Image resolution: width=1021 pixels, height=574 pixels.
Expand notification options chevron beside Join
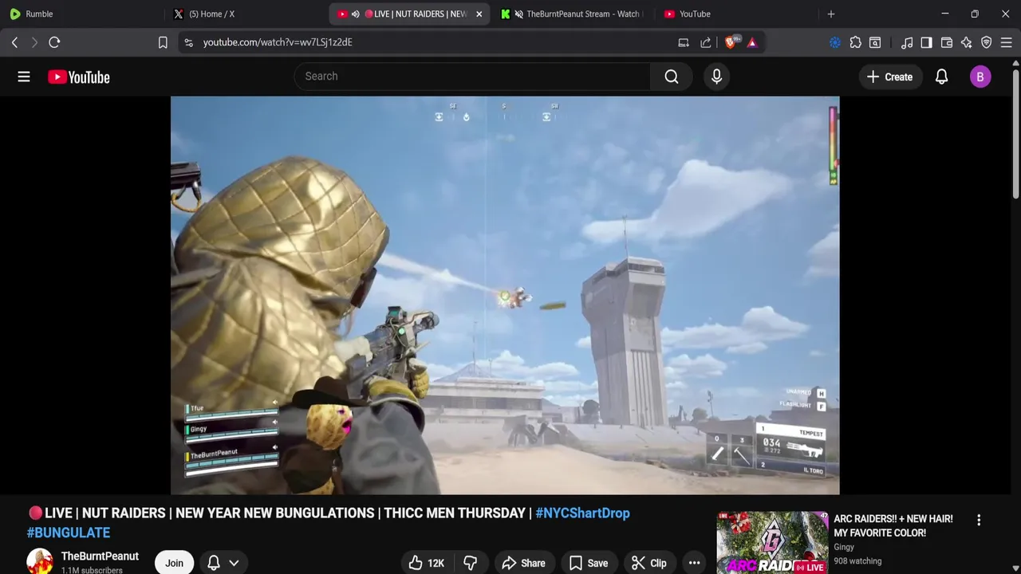[234, 563]
